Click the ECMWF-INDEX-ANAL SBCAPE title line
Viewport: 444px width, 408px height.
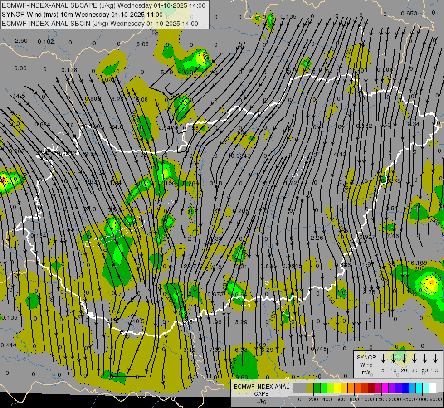(x=103, y=5)
